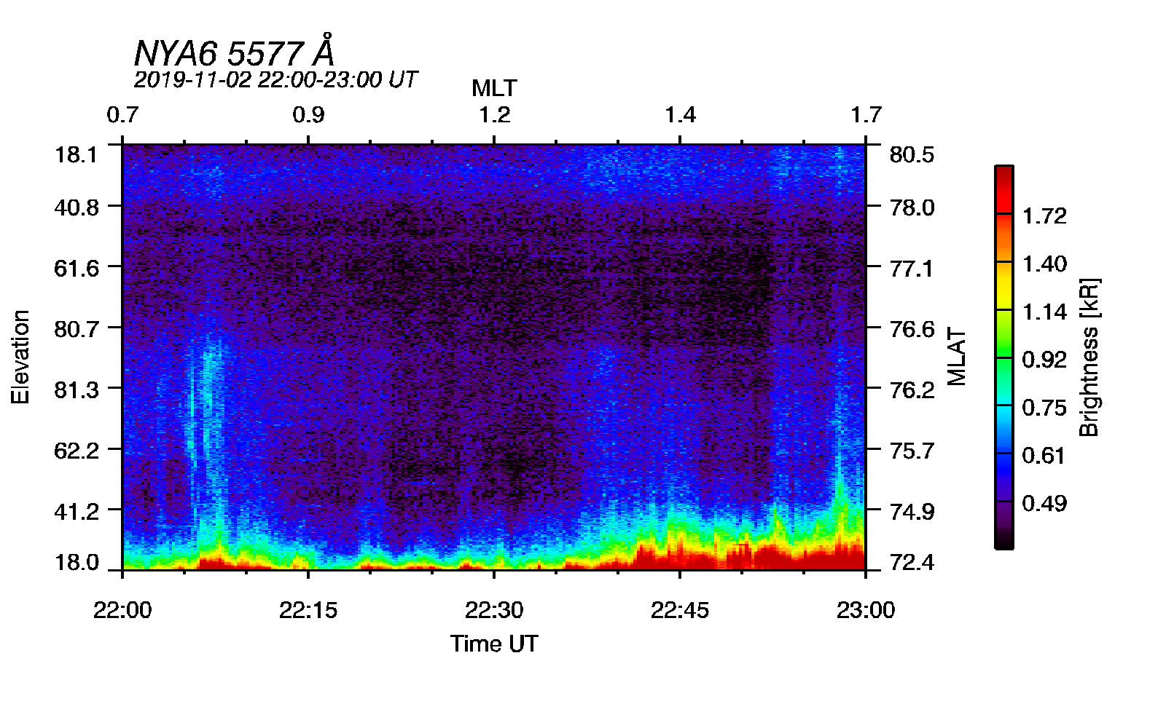Click elevation tick '41.2'

coord(77,512)
